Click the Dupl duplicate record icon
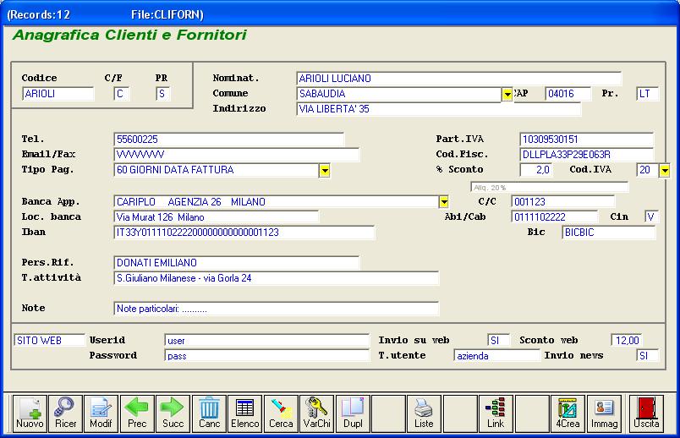The height and width of the screenshot is (438, 680). (x=353, y=413)
